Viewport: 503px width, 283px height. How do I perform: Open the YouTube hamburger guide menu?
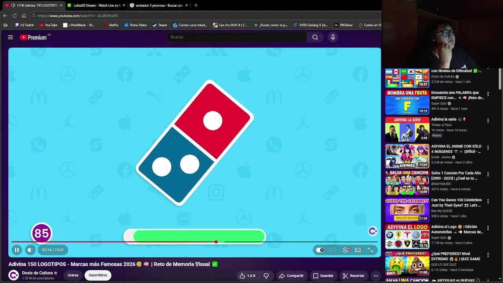pyautogui.click(x=11, y=37)
